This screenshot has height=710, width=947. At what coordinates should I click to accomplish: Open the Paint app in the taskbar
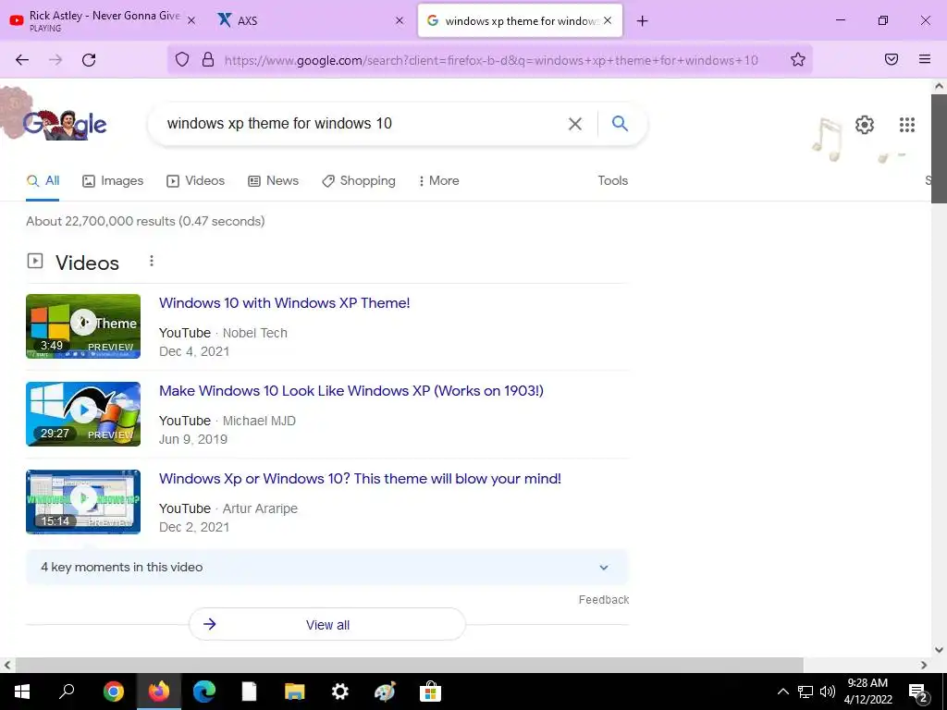point(385,692)
